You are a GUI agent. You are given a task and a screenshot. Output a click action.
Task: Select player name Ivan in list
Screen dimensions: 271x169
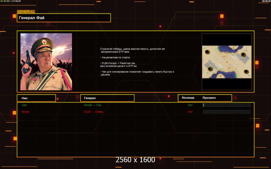point(24,105)
